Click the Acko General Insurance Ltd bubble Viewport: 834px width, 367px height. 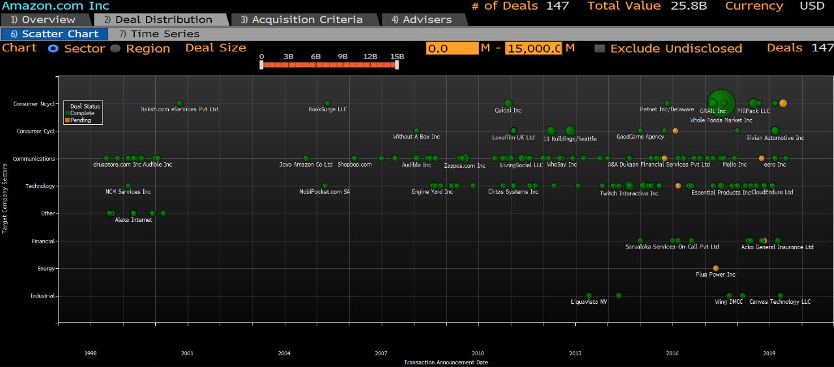point(777,241)
